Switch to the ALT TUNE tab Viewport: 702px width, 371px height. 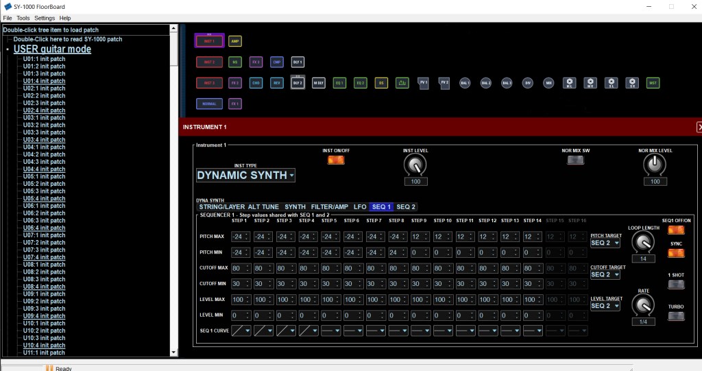point(263,207)
